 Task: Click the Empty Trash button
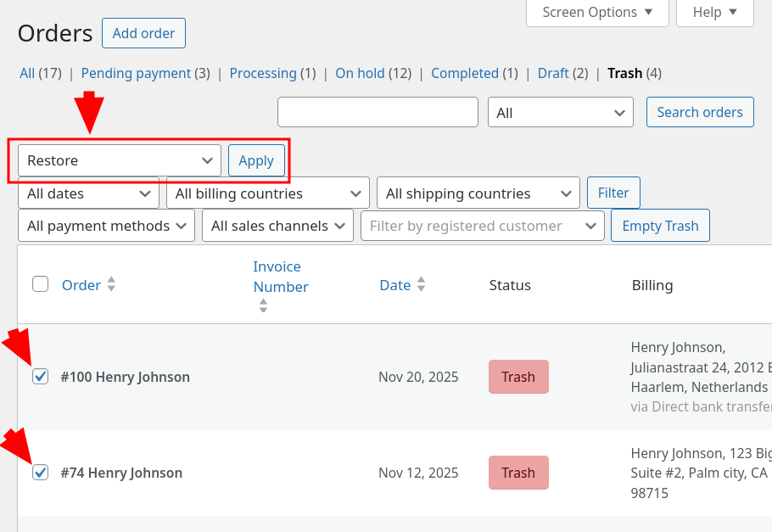point(660,226)
